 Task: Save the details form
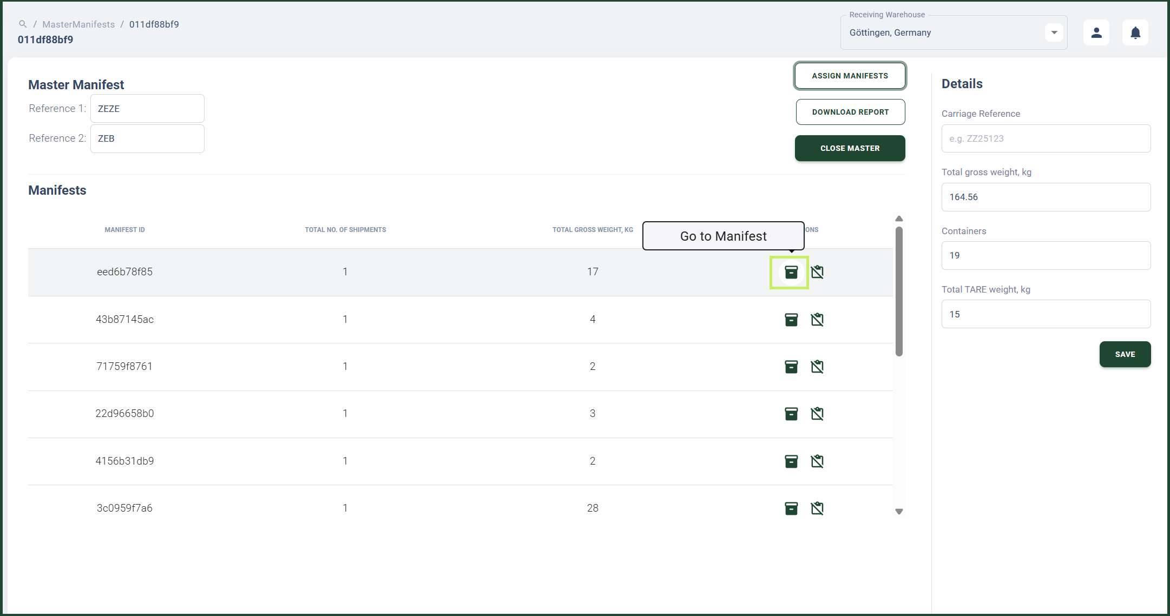point(1125,354)
